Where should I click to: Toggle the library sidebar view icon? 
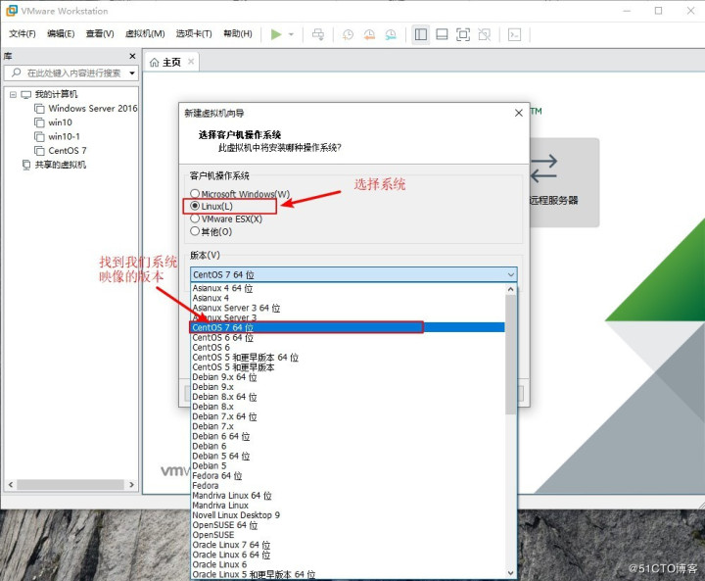[421, 34]
